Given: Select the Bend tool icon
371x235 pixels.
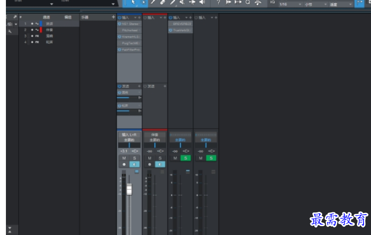Looking at the screenshot, I should pyautogui.click(x=192, y=2).
